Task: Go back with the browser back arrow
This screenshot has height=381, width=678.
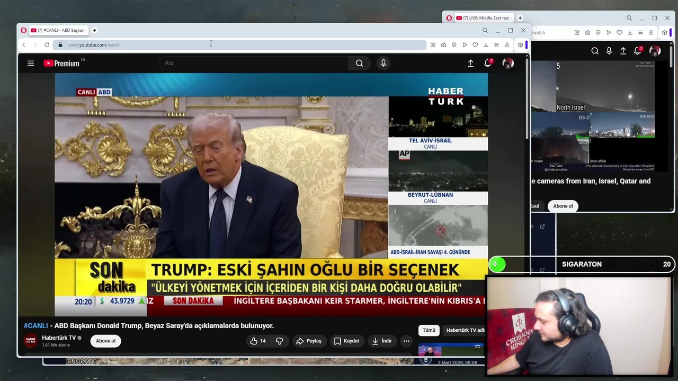Action: [24, 45]
